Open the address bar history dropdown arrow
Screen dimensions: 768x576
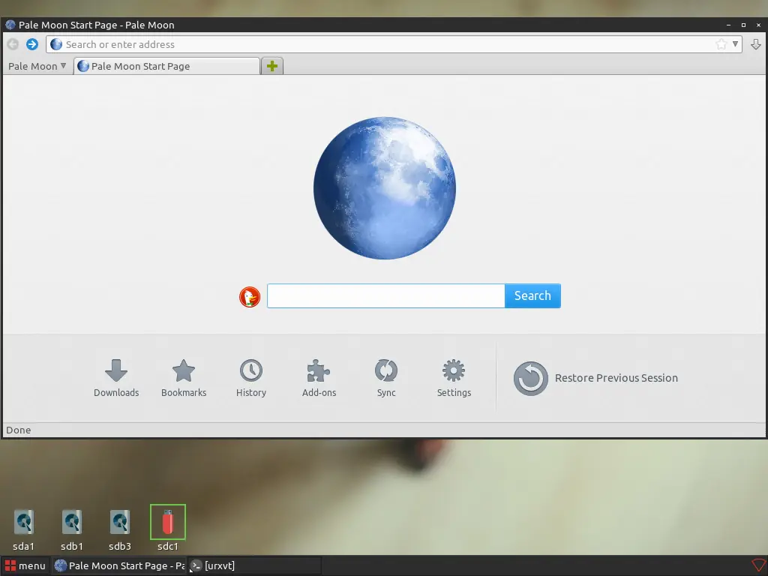[x=735, y=44]
